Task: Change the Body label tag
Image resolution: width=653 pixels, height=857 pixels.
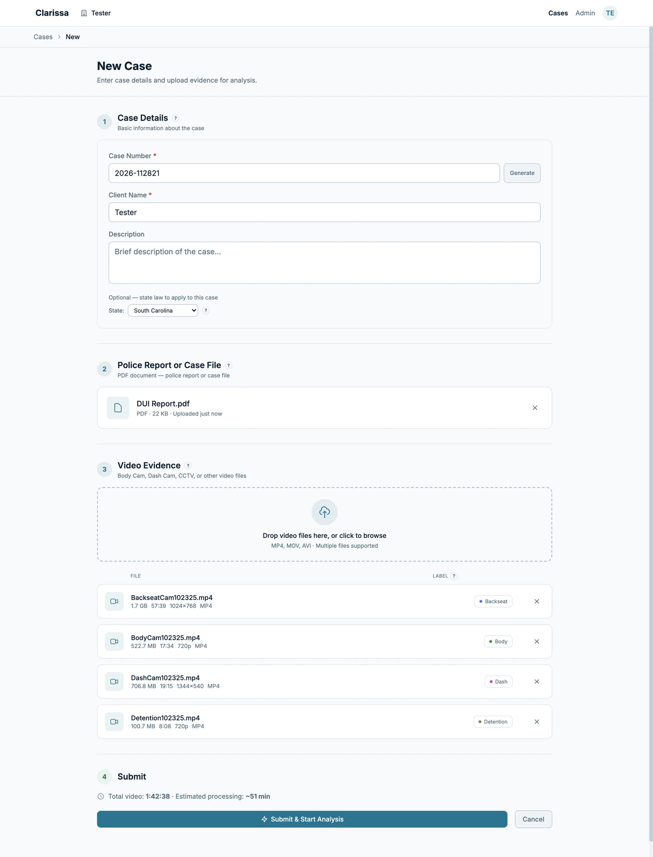Action: click(498, 641)
